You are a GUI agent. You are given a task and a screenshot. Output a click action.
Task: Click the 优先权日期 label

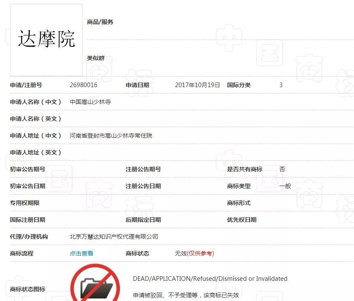(x=242, y=220)
